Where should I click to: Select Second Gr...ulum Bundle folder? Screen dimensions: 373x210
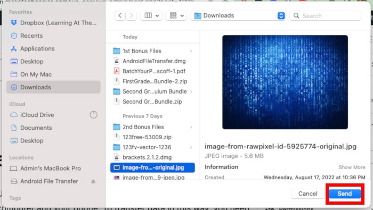point(152,91)
